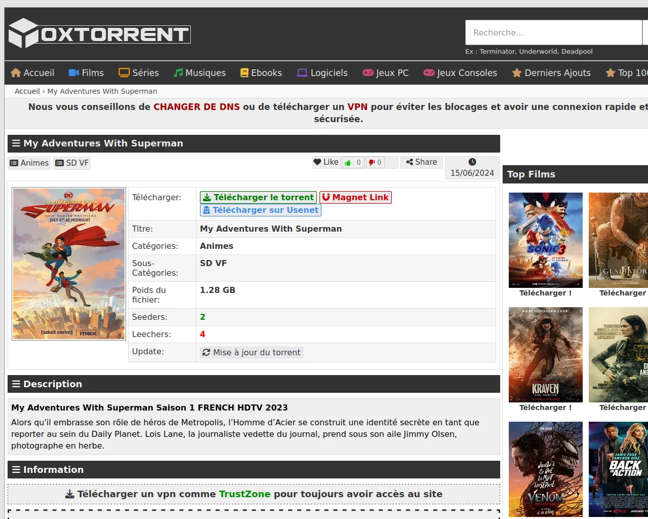Open Jeux Consoles category
The width and height of the screenshot is (648, 519).
(x=460, y=73)
